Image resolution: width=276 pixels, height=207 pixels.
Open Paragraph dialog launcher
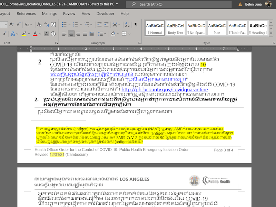pos(139,43)
